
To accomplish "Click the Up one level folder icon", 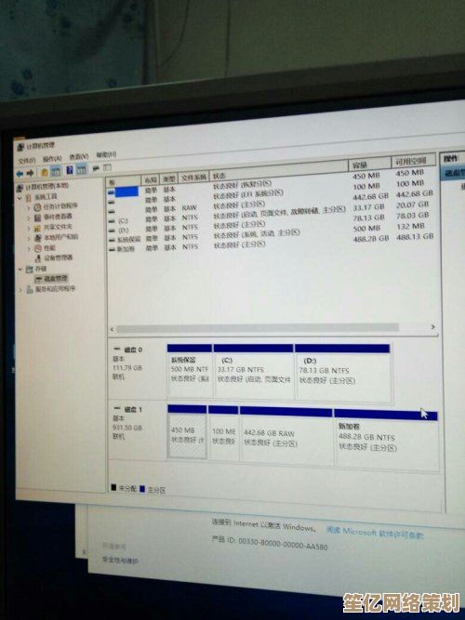I will click(45, 172).
